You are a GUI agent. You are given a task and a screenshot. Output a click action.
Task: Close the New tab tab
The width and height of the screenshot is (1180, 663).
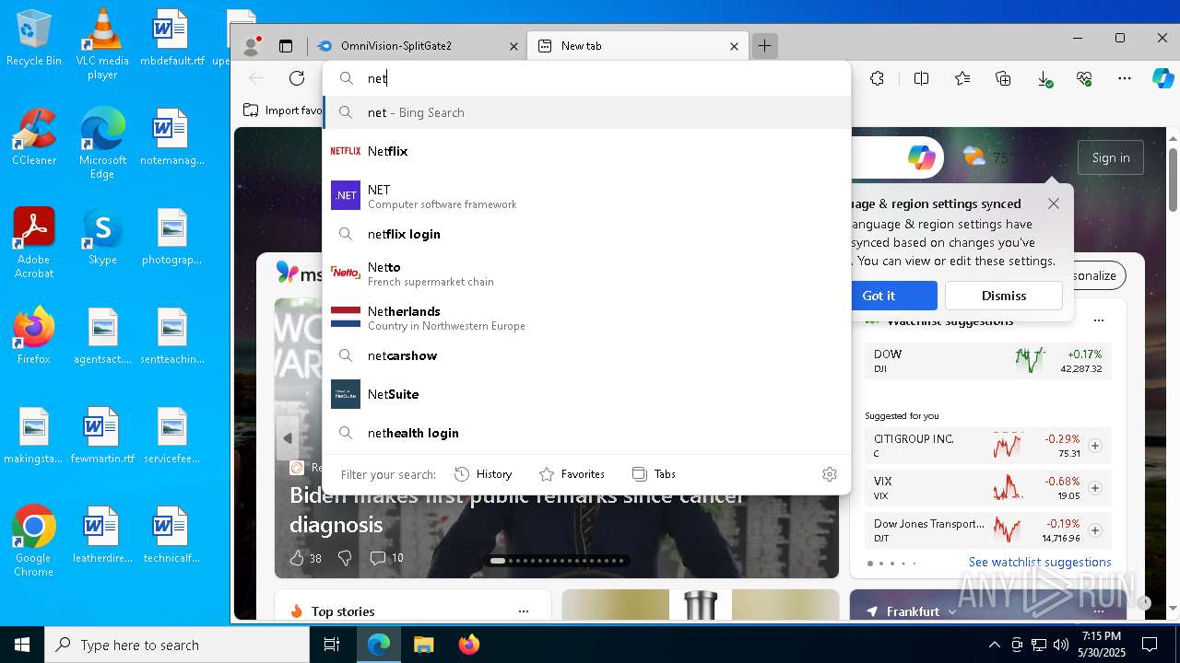point(735,46)
